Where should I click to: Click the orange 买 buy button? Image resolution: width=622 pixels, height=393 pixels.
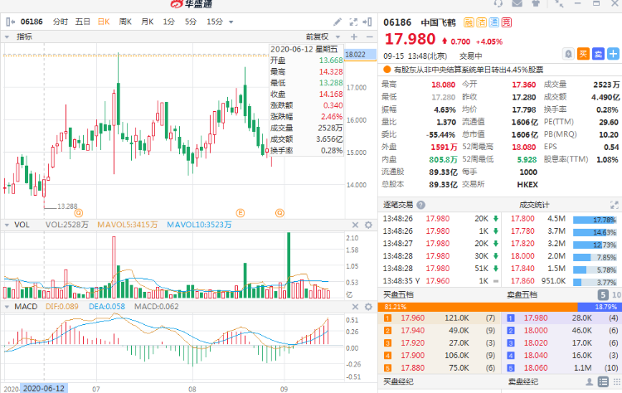(583, 54)
